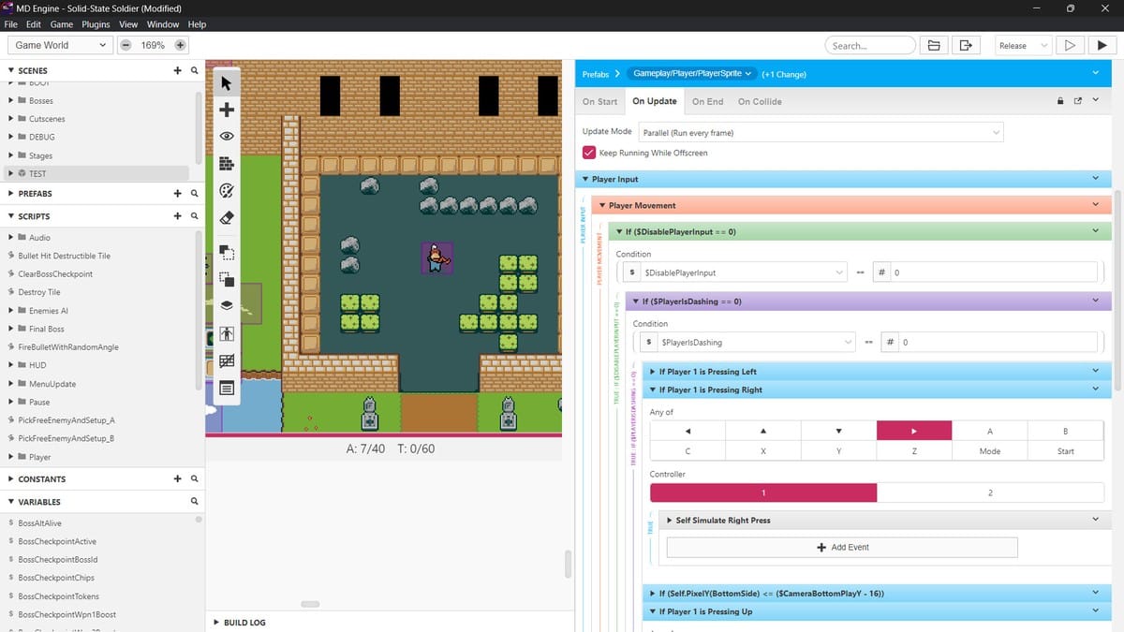Select the ClearBossCheckpoint script
The width and height of the screenshot is (1124, 632).
pos(55,274)
